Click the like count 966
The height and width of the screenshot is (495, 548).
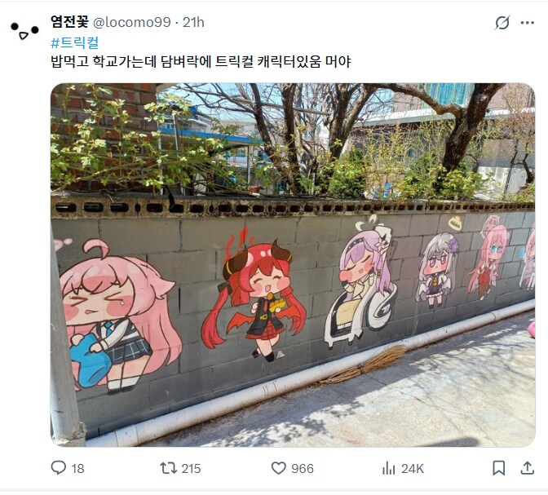303,468
